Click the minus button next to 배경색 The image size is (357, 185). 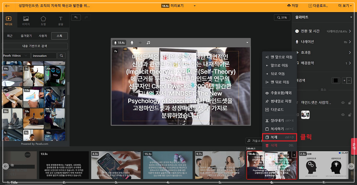(349, 80)
